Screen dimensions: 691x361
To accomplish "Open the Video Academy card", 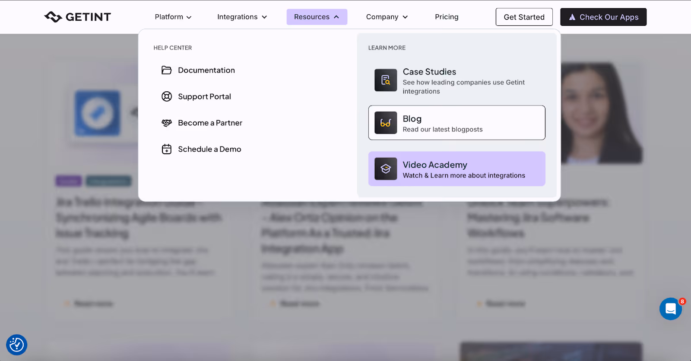I will (457, 169).
